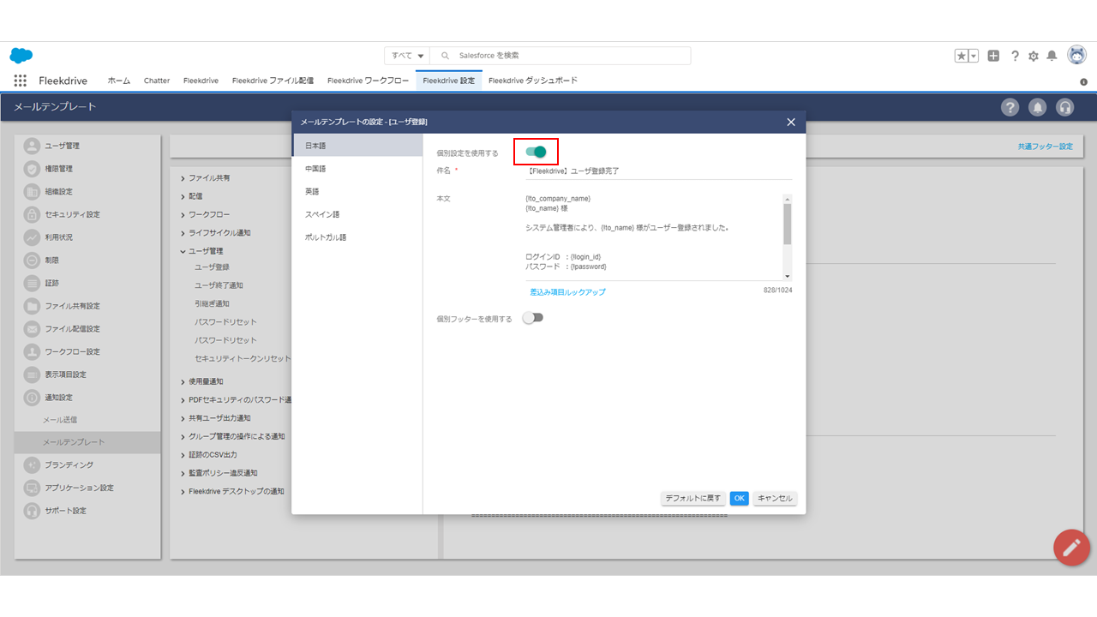The width and height of the screenshot is (1097, 617).
Task: Click the bell icon in メールテンプレート header bar
Action: click(x=1038, y=107)
